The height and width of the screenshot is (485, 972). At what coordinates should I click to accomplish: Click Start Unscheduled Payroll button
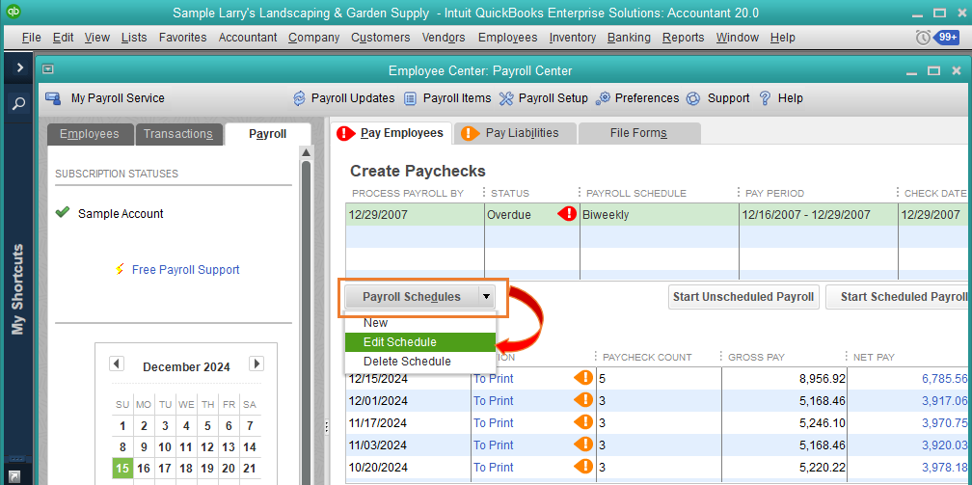point(743,297)
